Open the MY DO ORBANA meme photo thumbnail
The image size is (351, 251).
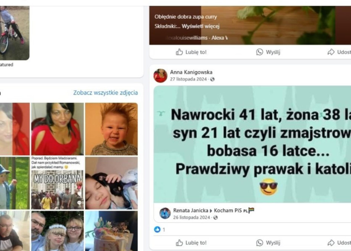coord(57,183)
